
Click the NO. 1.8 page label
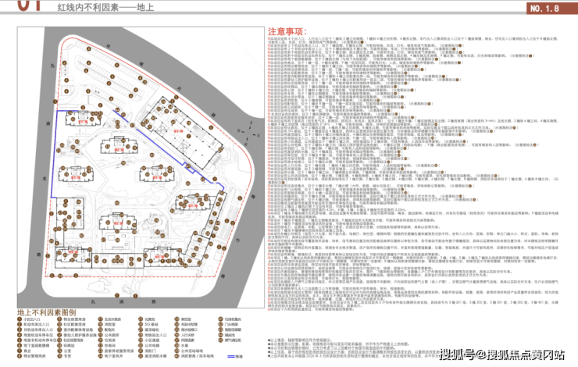pyautogui.click(x=544, y=8)
